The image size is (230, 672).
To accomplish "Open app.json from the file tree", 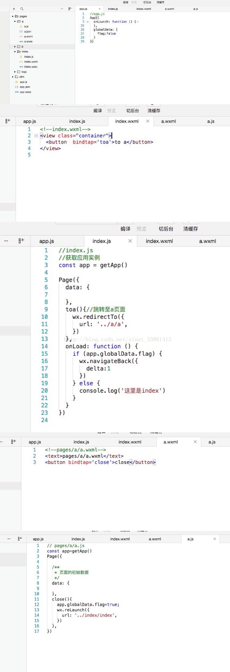I will coord(25,87).
